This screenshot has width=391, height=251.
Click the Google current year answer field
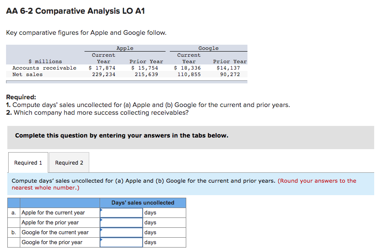coord(121,232)
